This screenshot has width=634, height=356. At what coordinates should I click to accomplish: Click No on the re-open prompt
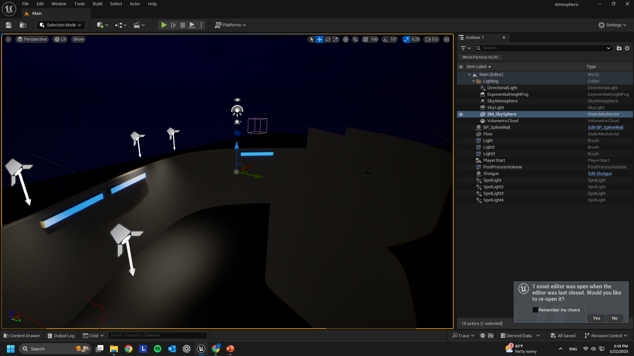click(x=615, y=318)
